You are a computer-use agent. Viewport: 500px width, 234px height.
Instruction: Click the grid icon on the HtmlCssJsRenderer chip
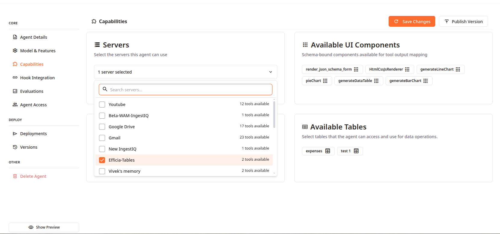(x=407, y=69)
